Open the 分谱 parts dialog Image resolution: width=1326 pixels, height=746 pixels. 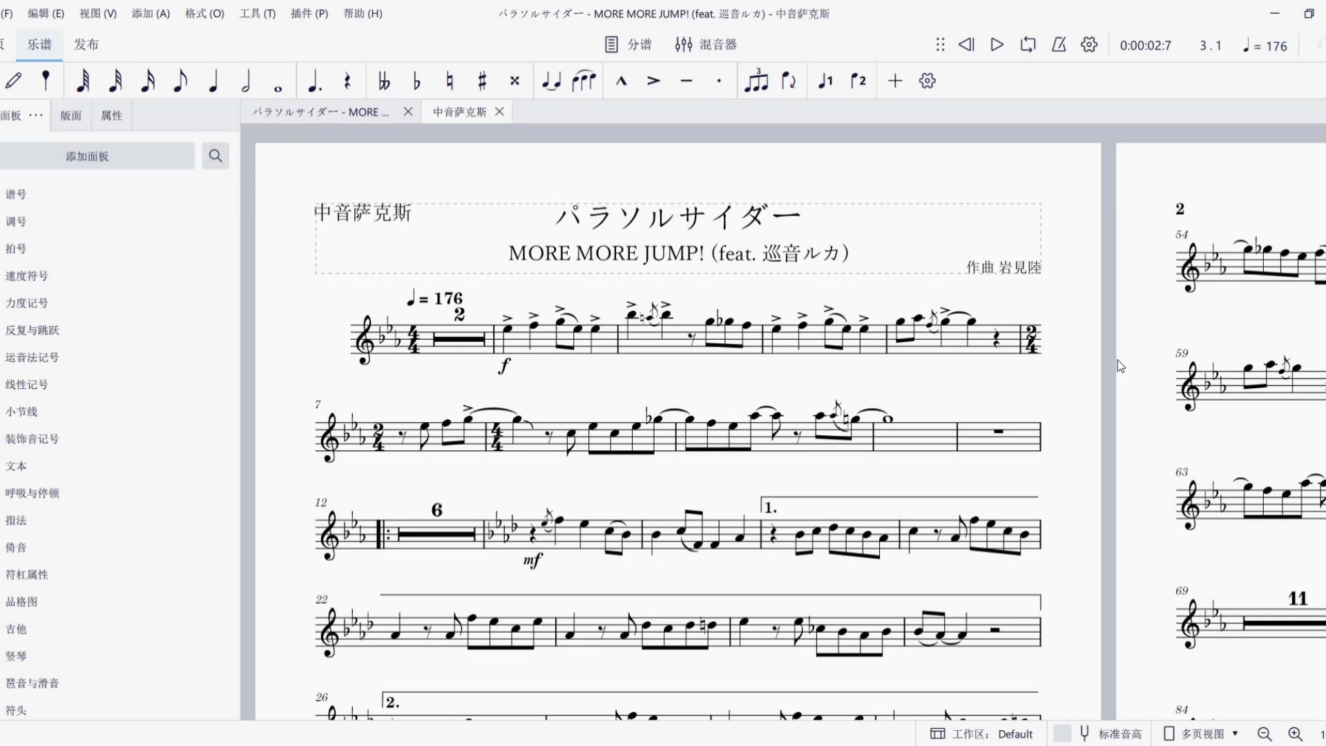click(x=628, y=45)
